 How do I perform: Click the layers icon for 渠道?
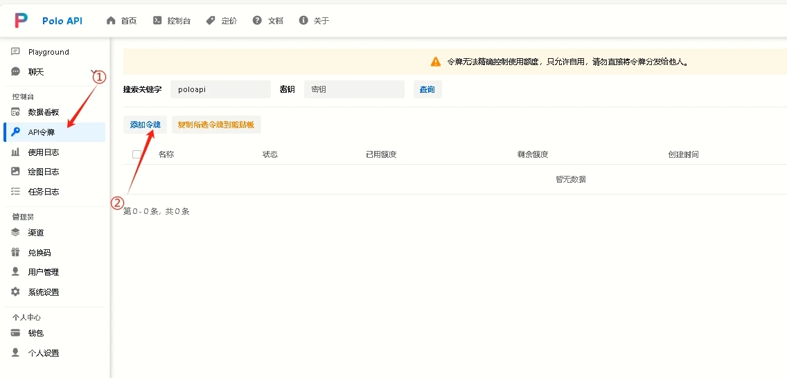15,232
